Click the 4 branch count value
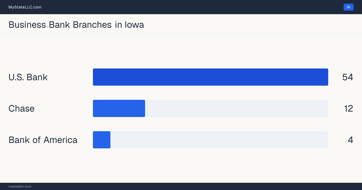 pyautogui.click(x=350, y=140)
